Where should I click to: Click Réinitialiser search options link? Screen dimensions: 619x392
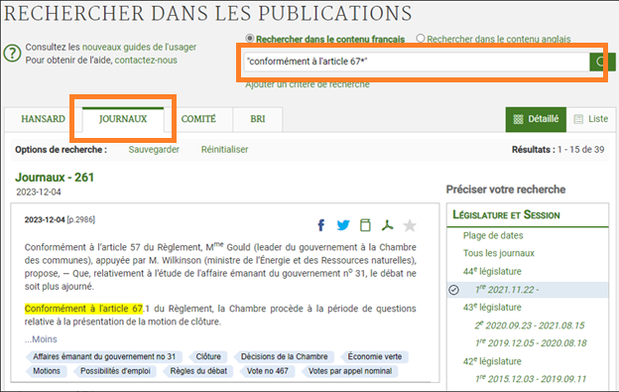(224, 150)
